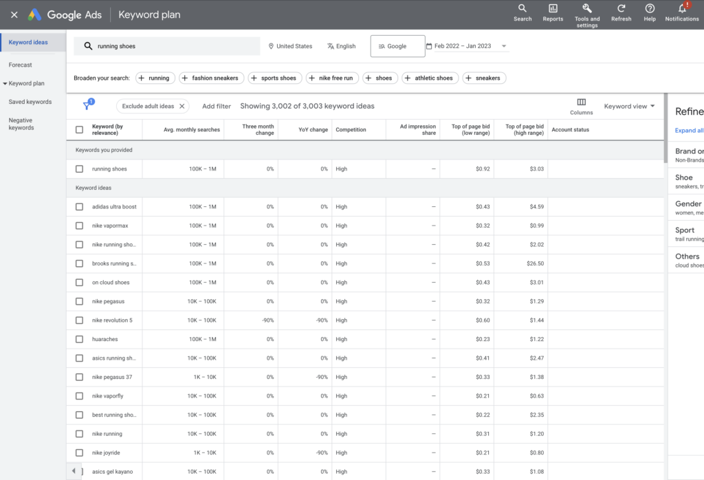This screenshot has width=704, height=480.
Task: Click the Expand all link in Refine panel
Action: pos(689,130)
